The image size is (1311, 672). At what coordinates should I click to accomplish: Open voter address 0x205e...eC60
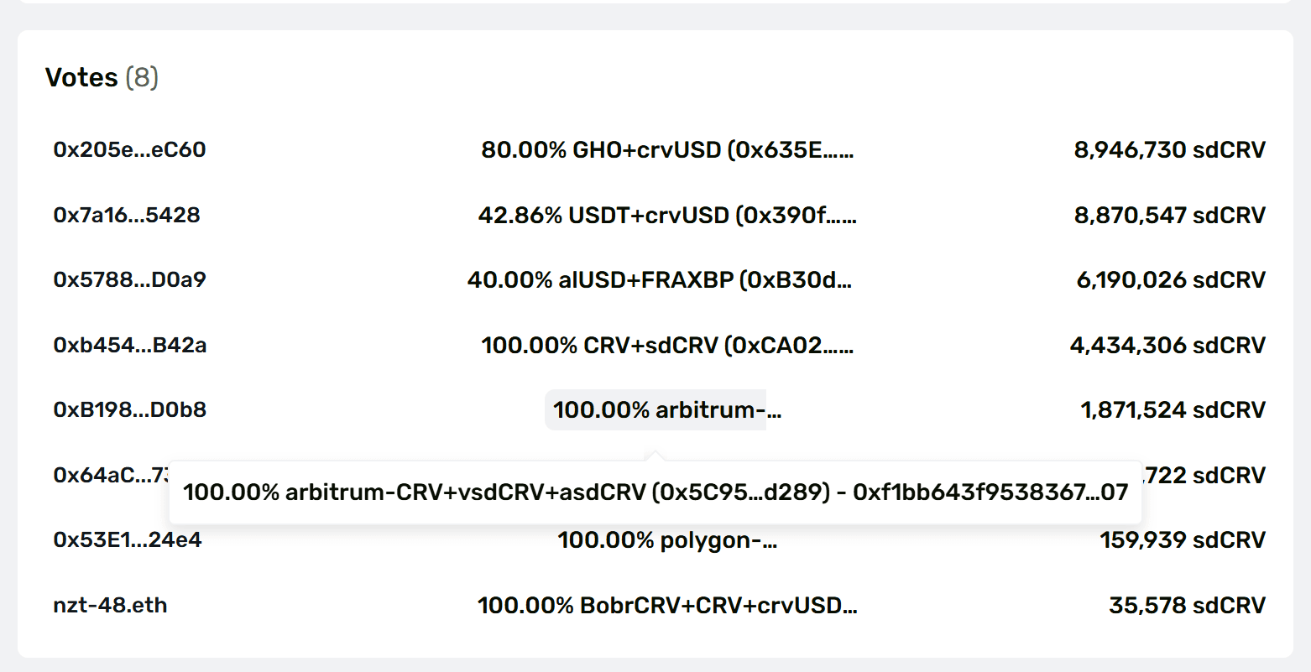pyautogui.click(x=129, y=150)
